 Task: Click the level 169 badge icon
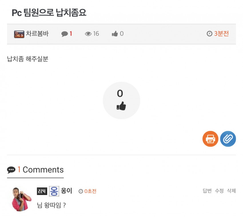(19, 34)
